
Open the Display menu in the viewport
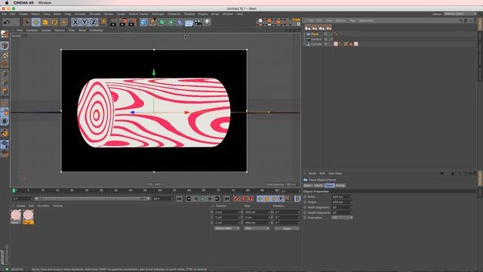click(46, 30)
